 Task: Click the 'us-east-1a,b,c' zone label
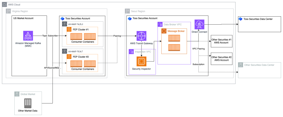coord(75,24)
